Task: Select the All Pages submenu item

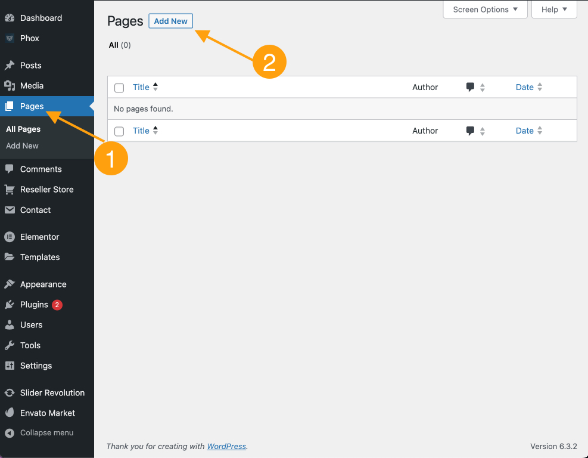Action: coord(23,129)
